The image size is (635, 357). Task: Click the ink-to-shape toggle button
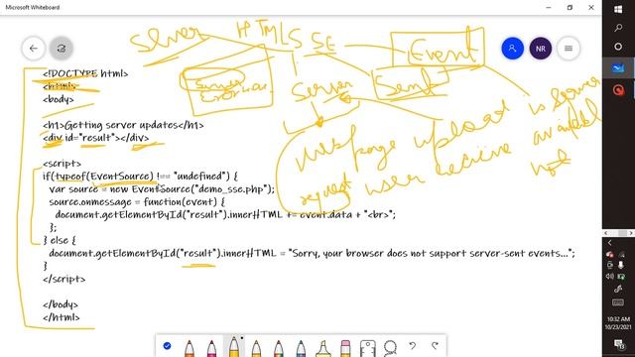[x=62, y=49]
